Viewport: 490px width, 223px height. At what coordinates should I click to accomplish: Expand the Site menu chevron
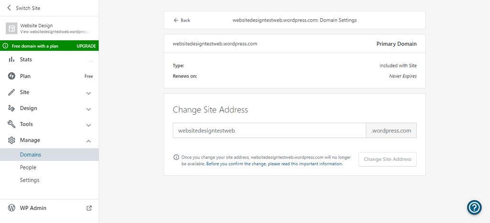(x=89, y=93)
